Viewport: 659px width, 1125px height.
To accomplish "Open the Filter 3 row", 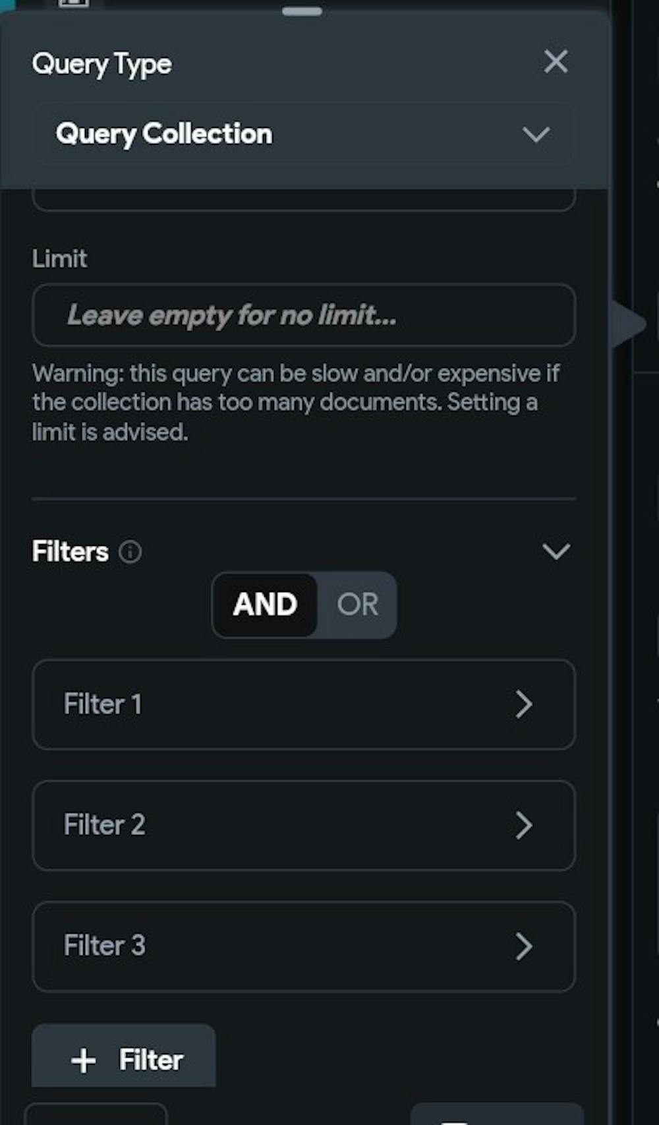I will 264,946.
